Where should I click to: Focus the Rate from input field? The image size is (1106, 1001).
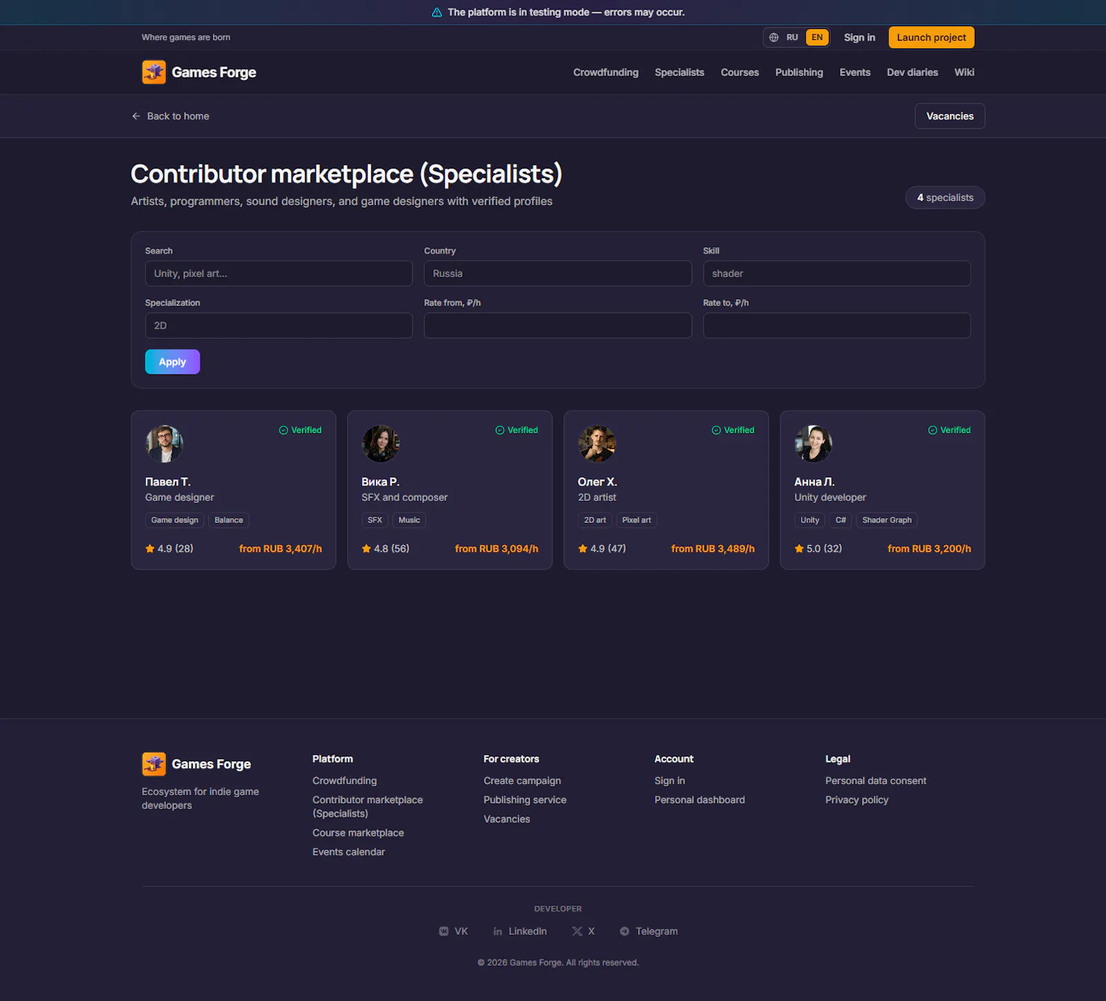point(558,325)
